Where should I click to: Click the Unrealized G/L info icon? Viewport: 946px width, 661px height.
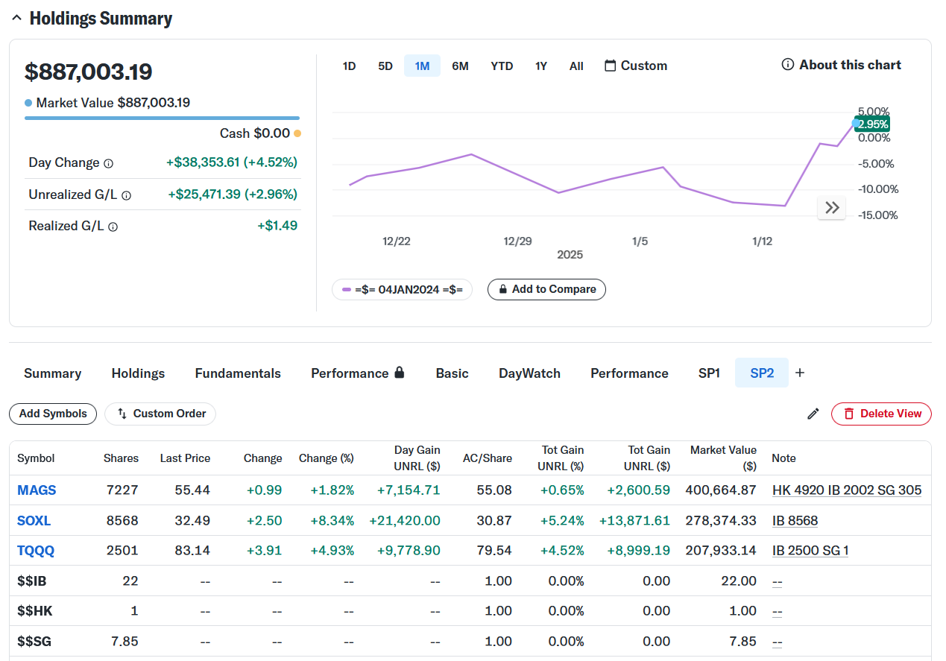(x=126, y=195)
